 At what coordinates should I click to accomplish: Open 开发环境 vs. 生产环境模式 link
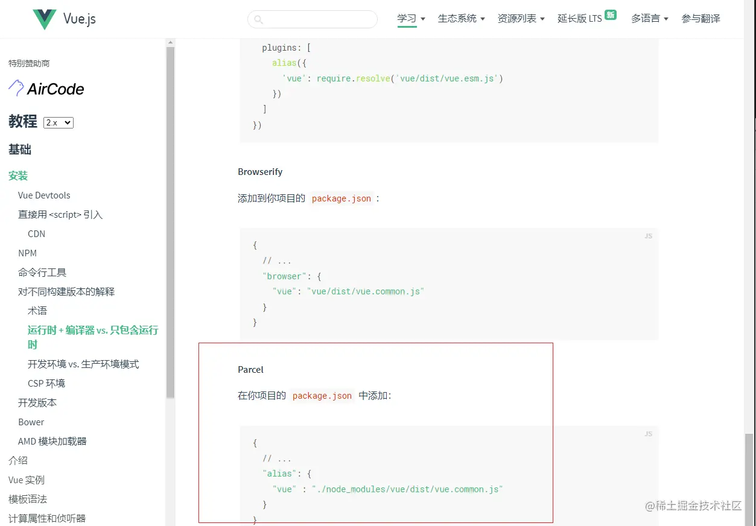click(83, 364)
